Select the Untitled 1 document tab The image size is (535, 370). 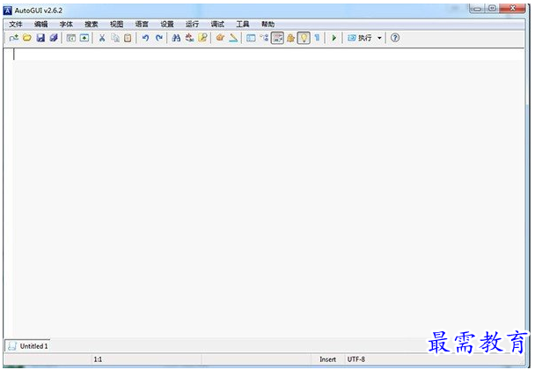pos(27,345)
